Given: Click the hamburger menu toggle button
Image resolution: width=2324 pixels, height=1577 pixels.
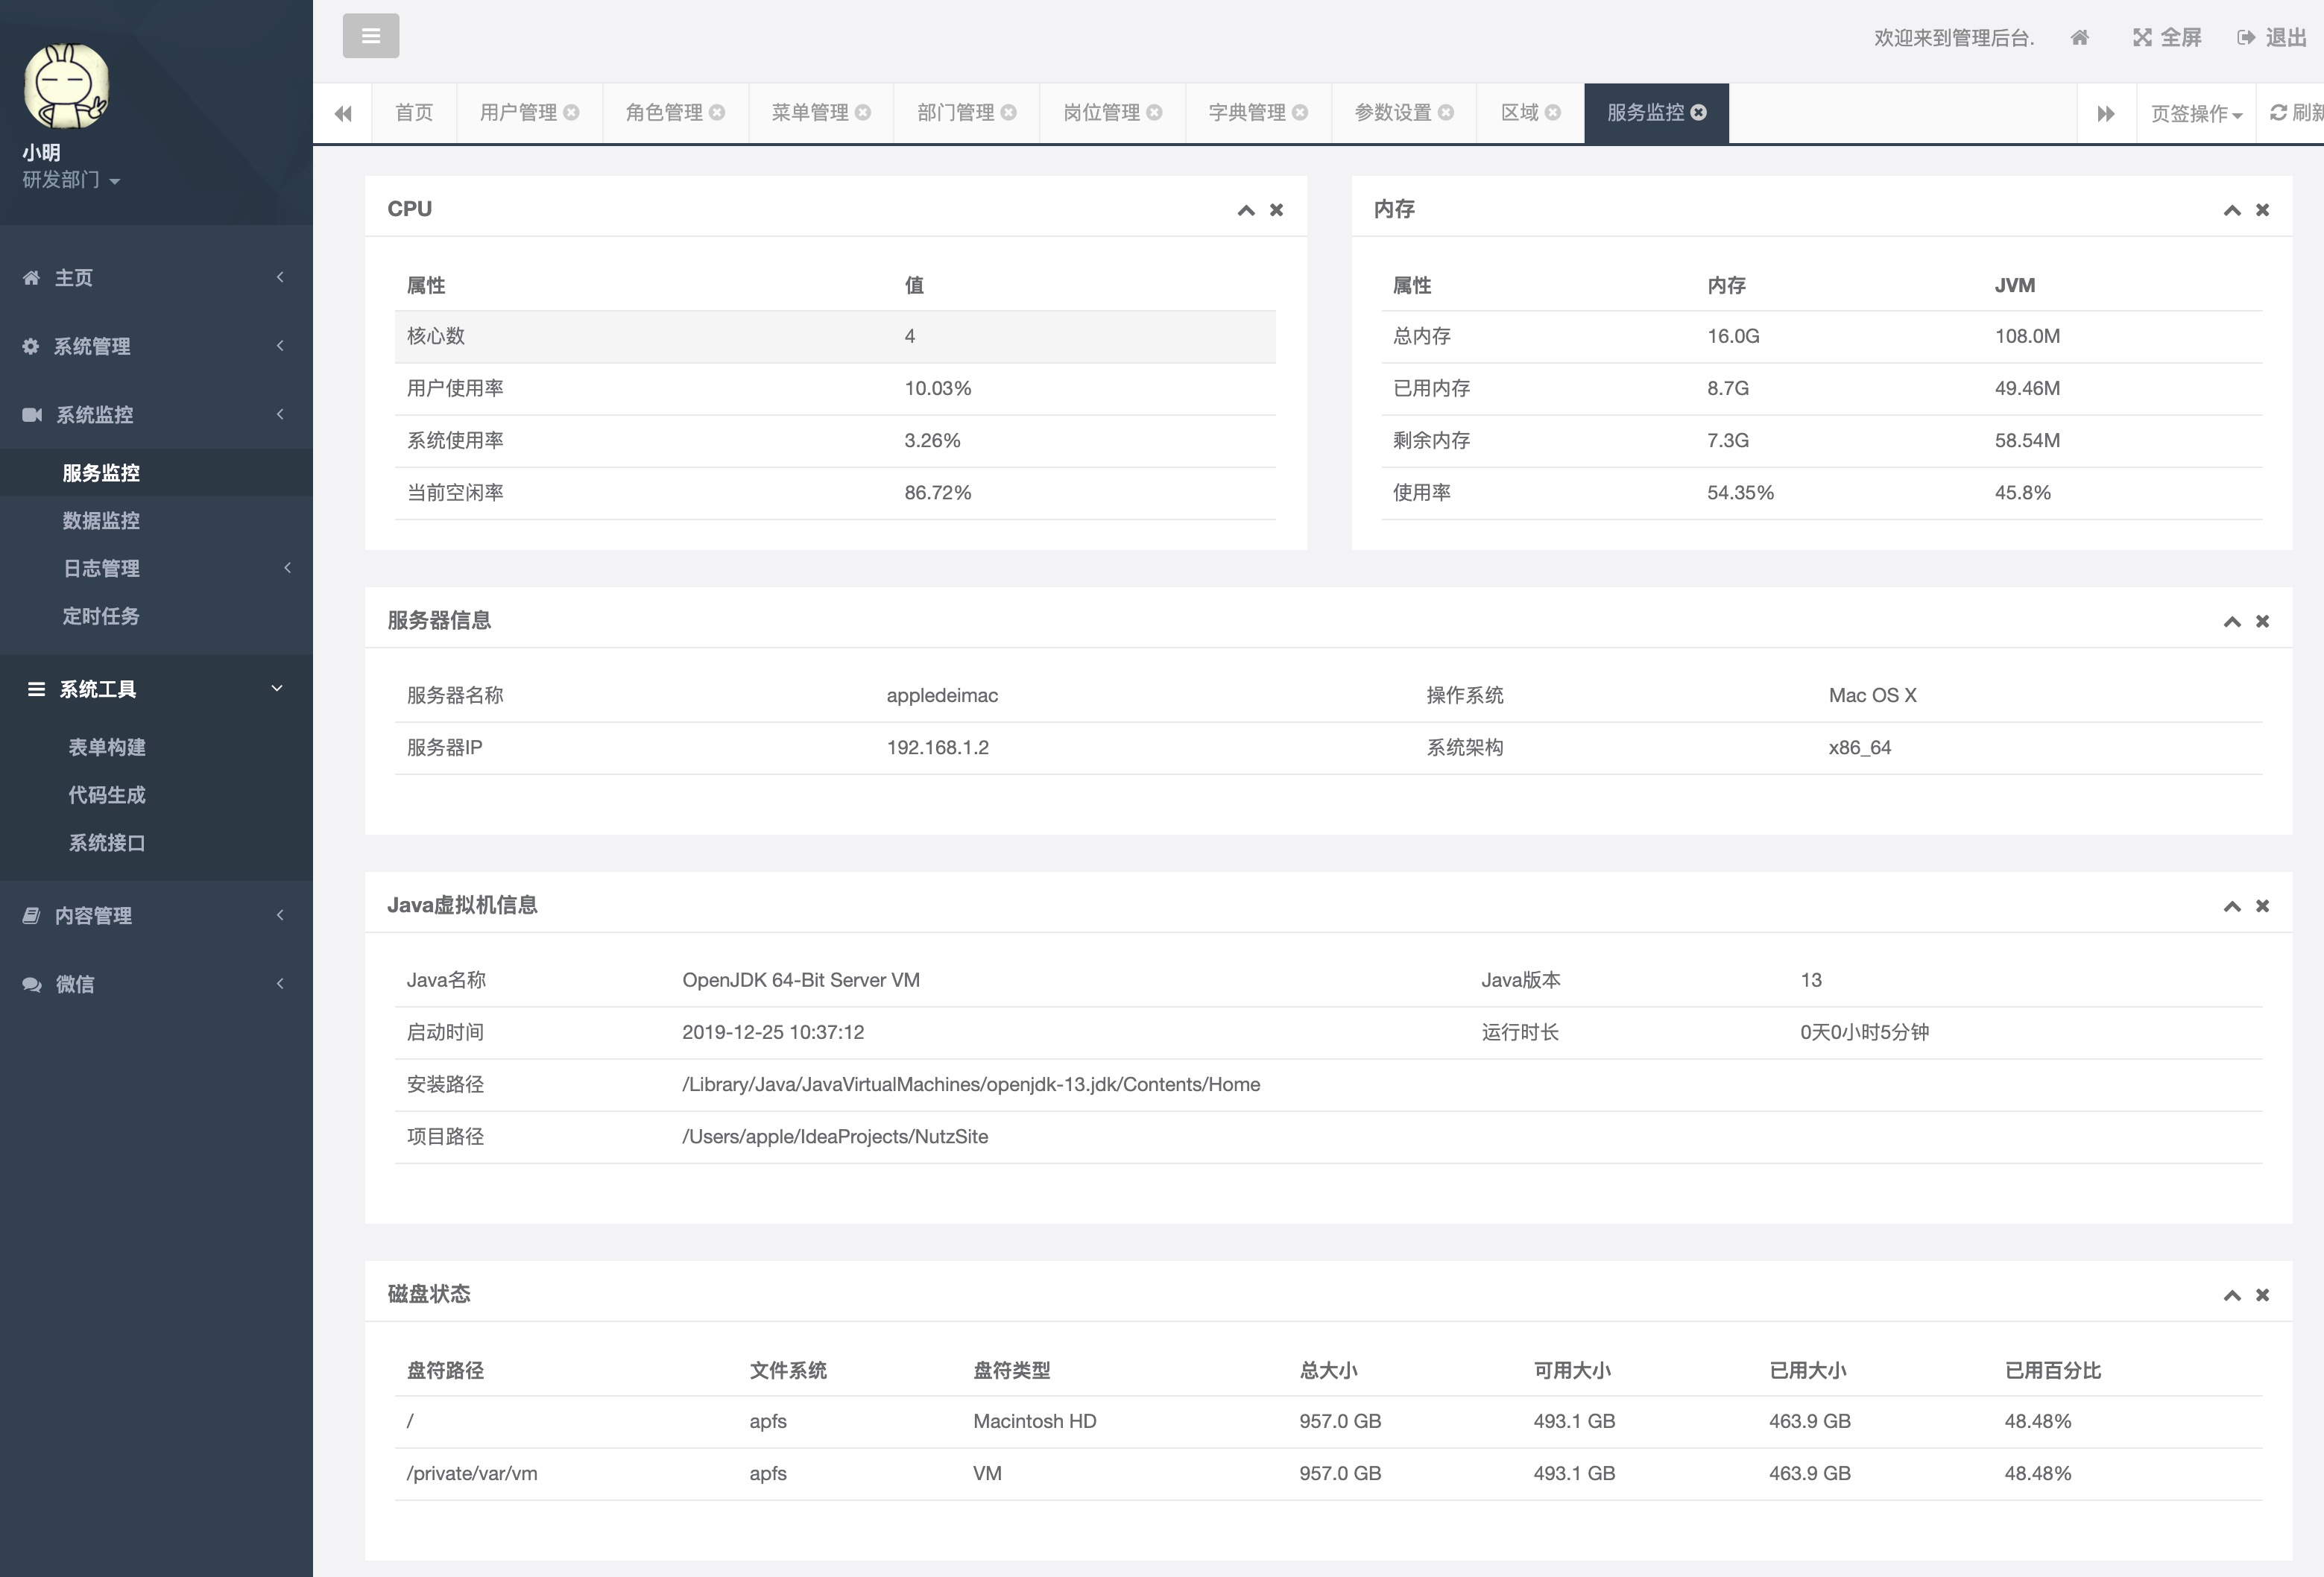Looking at the screenshot, I should pos(370,36).
